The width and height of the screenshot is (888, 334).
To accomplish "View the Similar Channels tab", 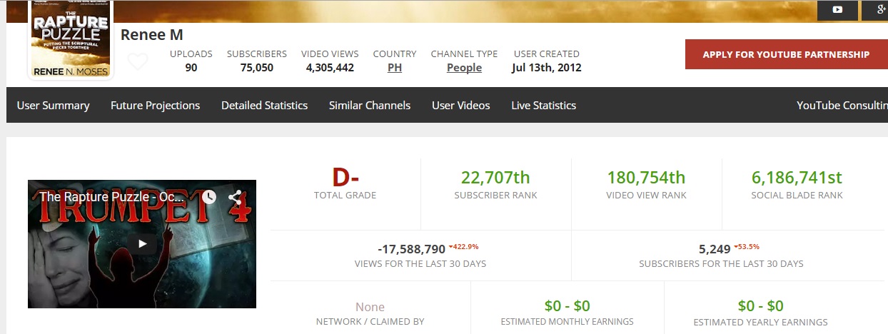I will point(370,105).
